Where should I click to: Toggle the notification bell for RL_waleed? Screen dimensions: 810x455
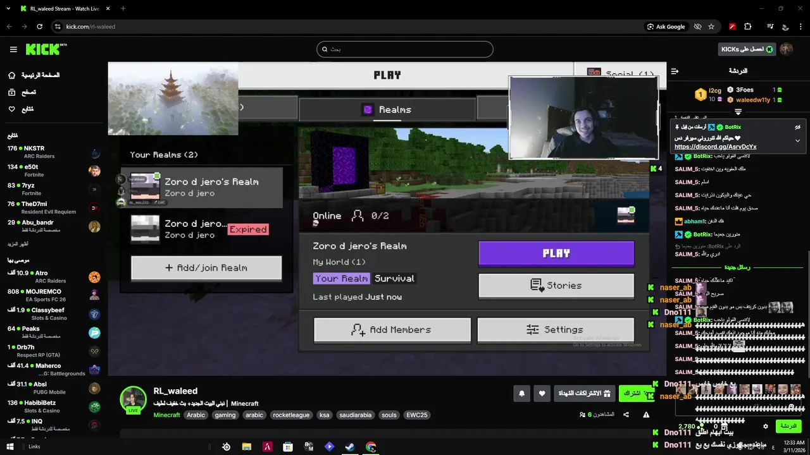point(521,393)
